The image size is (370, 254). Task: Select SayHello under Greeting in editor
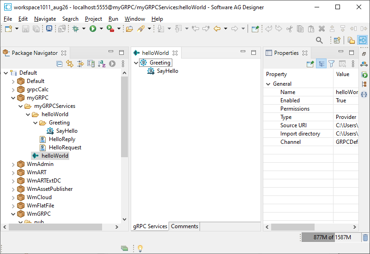tap(167, 71)
